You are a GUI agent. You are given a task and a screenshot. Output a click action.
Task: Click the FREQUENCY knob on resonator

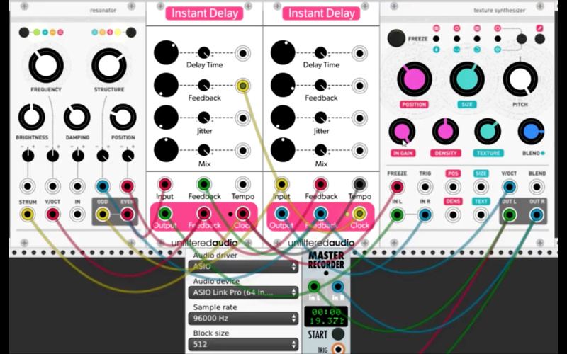(45, 66)
